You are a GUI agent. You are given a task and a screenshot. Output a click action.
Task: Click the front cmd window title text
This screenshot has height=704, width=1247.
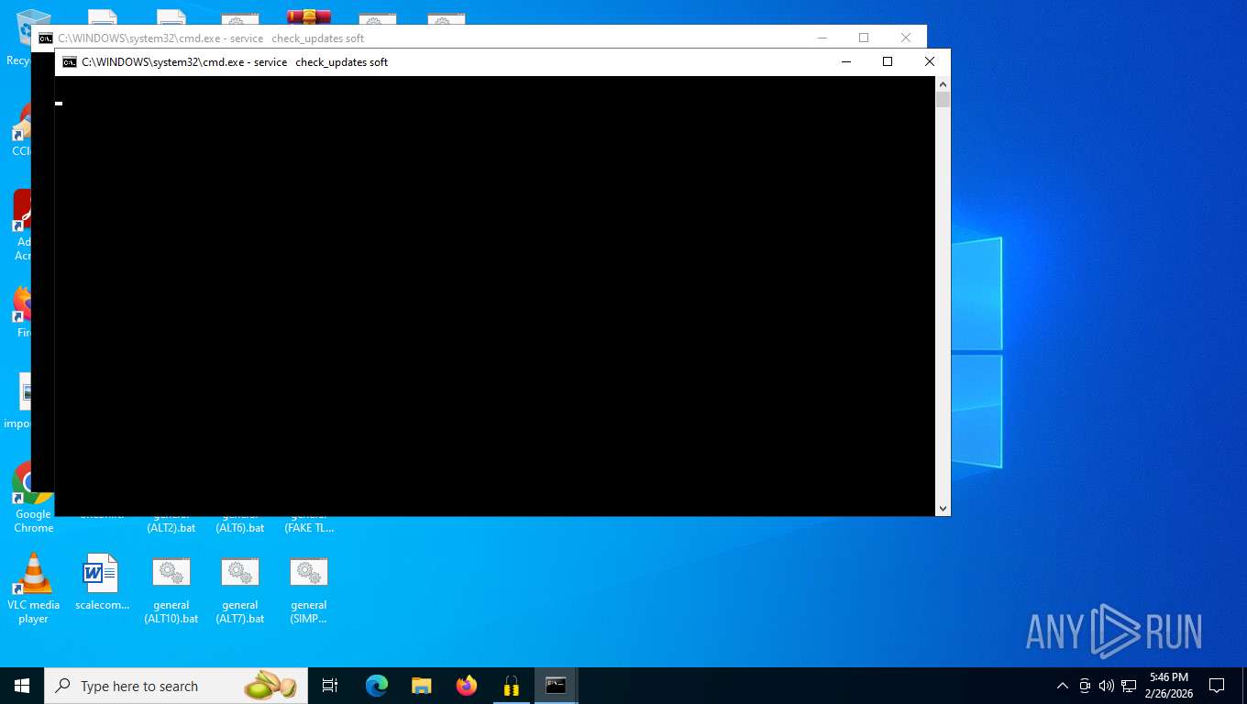pyautogui.click(x=235, y=62)
